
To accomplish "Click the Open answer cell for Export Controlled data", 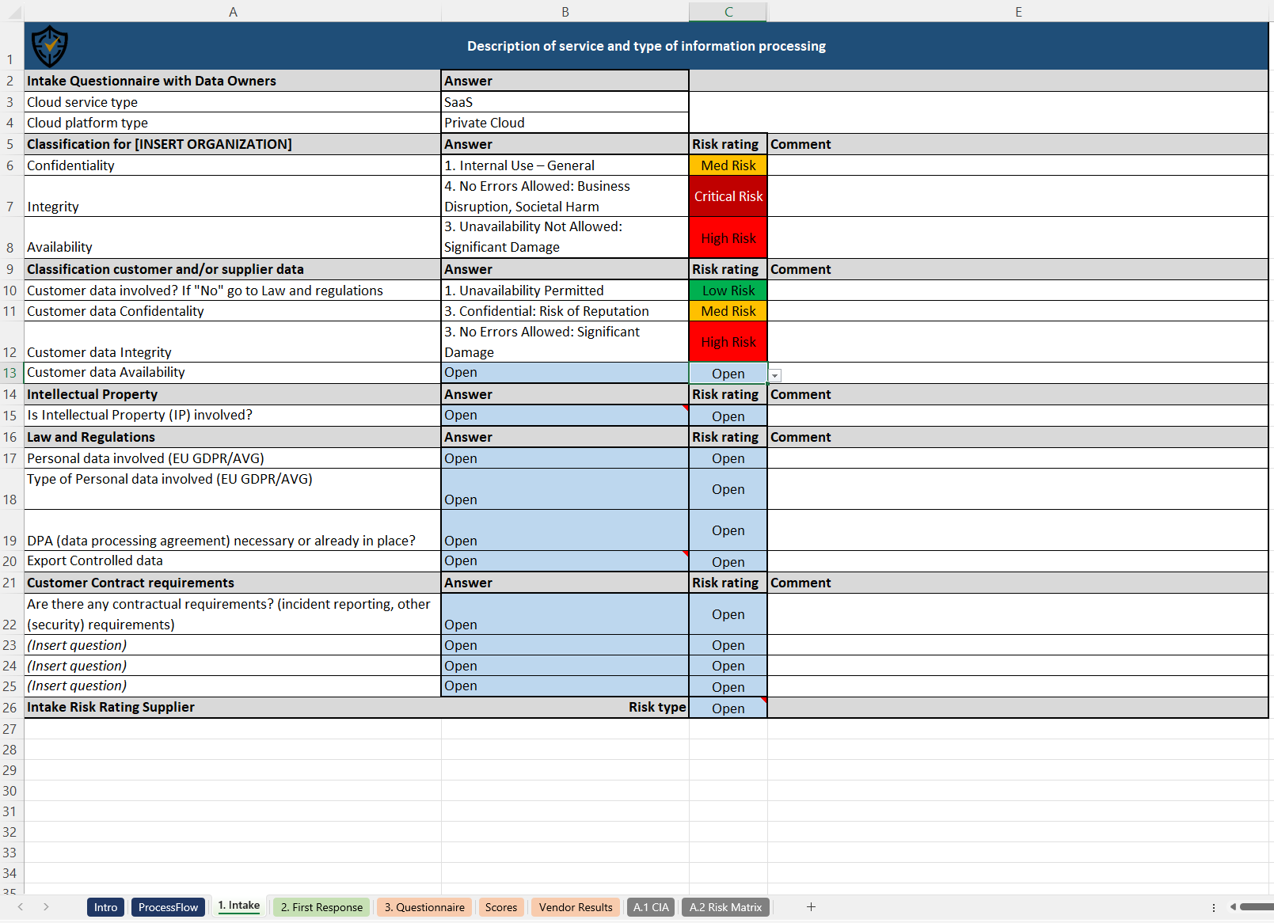I will [565, 560].
